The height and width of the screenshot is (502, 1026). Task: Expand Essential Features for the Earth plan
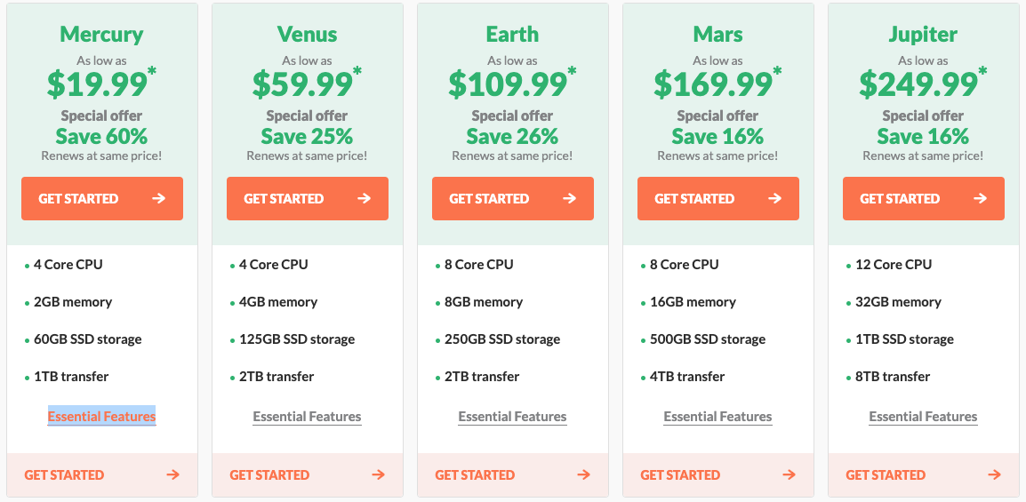pos(512,417)
